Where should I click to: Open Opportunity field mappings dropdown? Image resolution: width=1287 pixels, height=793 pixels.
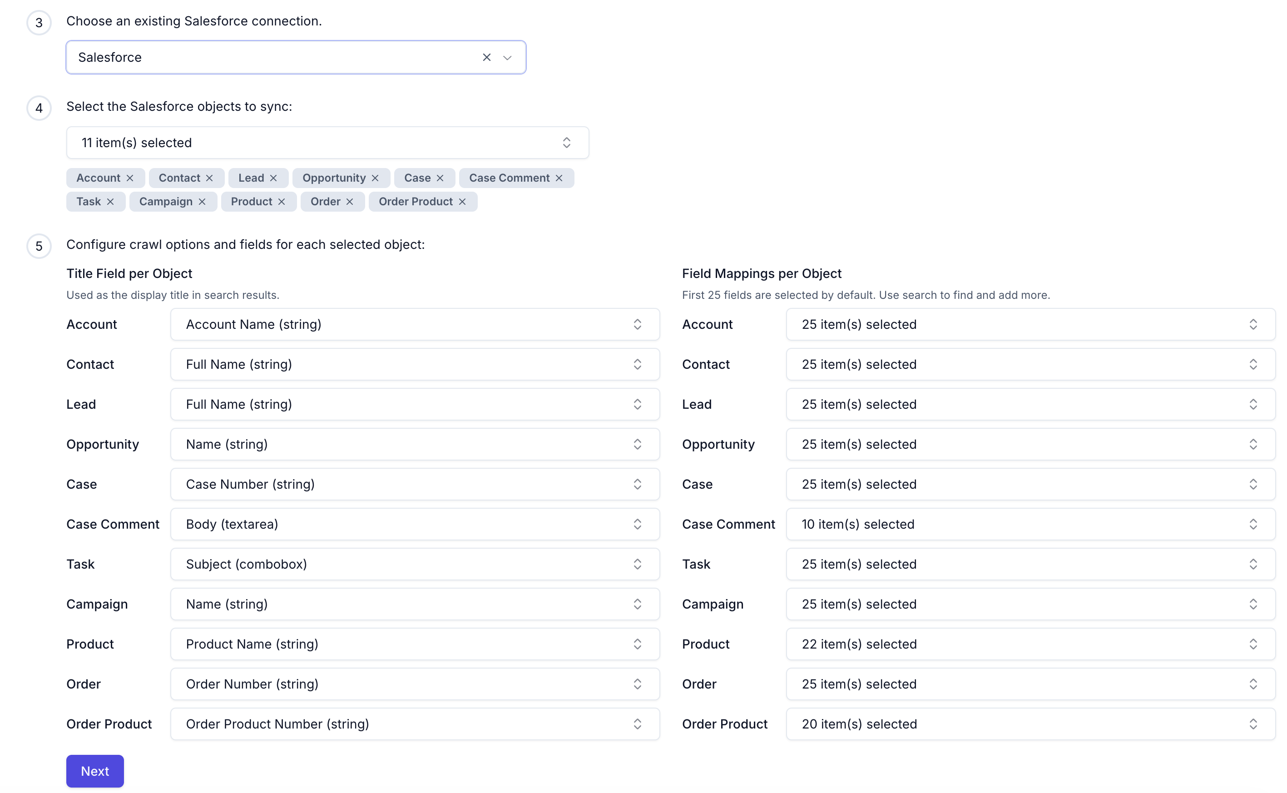pos(1030,444)
